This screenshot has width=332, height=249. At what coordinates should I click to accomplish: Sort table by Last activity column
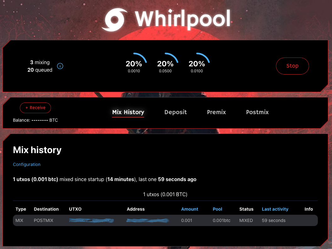275,209
